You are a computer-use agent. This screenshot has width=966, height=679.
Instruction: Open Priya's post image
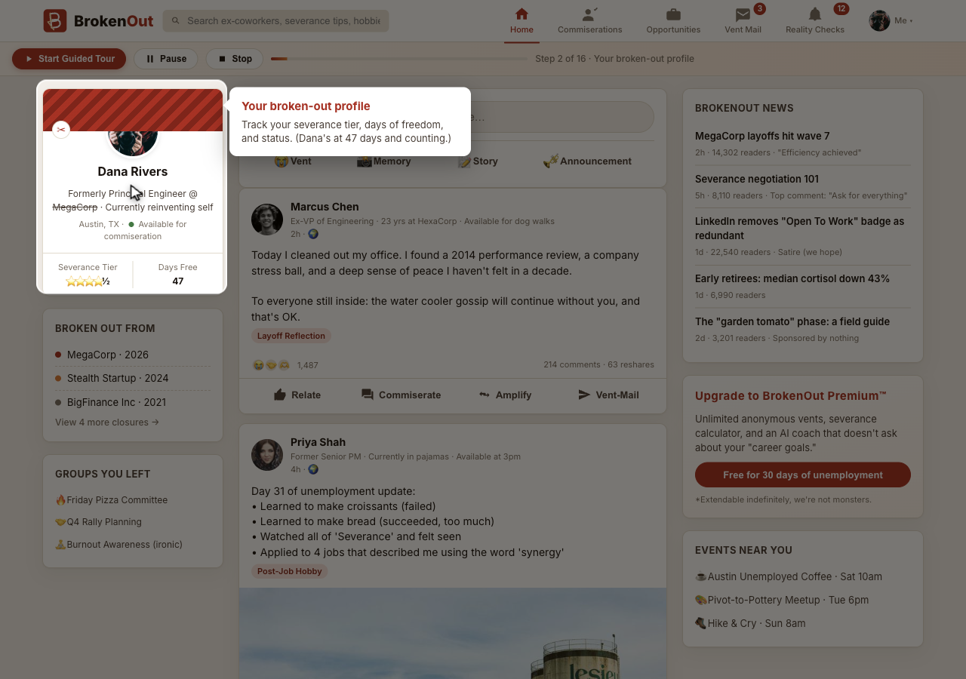click(x=453, y=634)
